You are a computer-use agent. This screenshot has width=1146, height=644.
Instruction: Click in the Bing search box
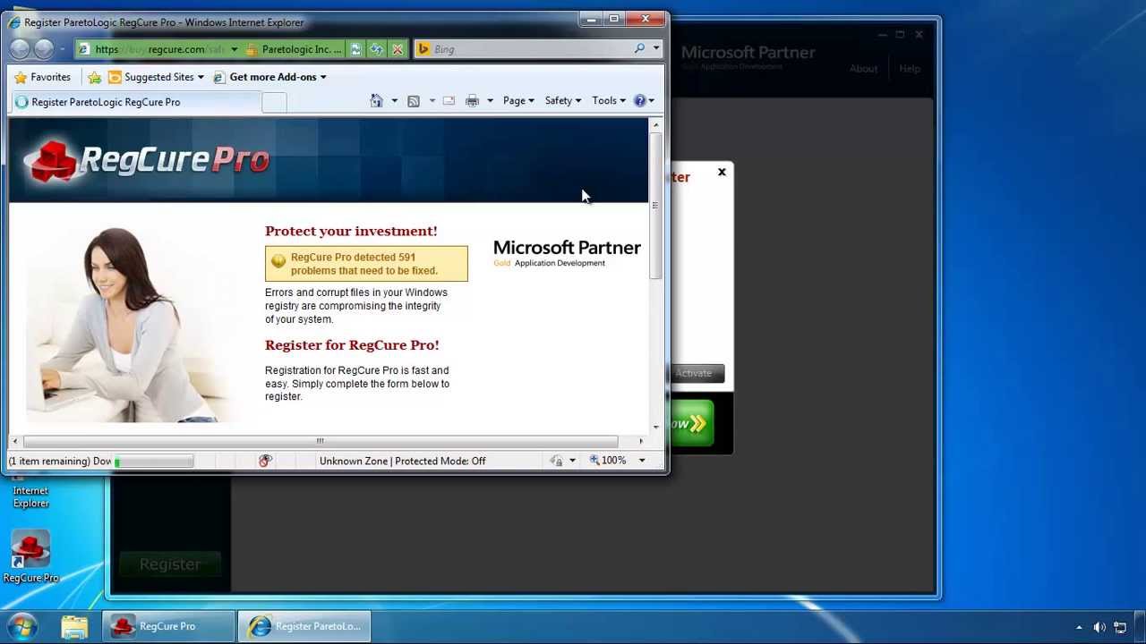coord(531,49)
